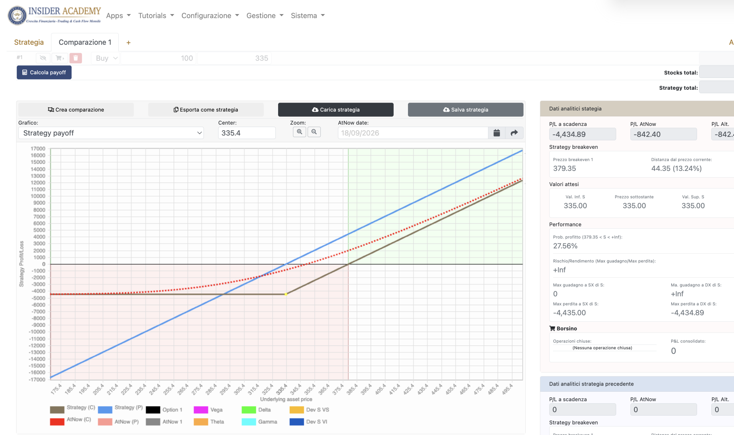Click the Crea comparazione button
The height and width of the screenshot is (435, 734).
point(76,110)
